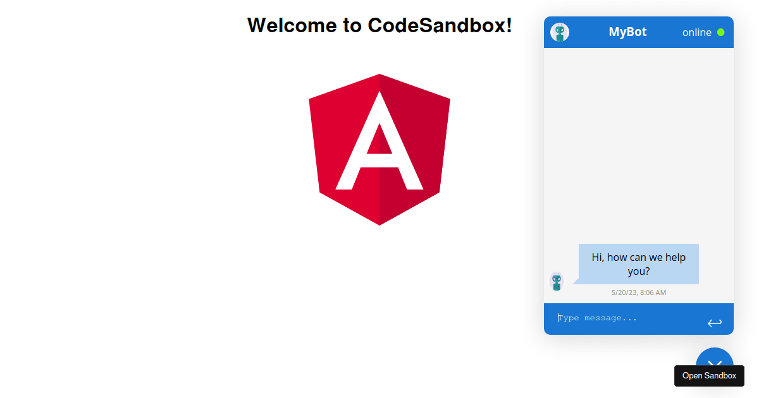
Task: Click the bot avatar beside the greeting bubble
Action: [557, 280]
